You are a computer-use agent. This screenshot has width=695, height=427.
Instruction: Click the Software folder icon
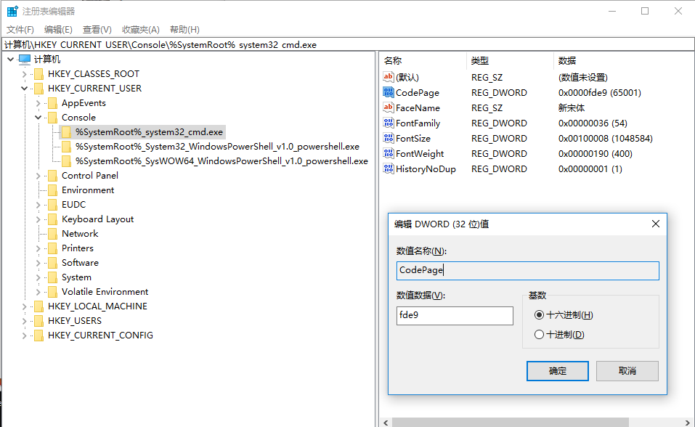(x=52, y=262)
